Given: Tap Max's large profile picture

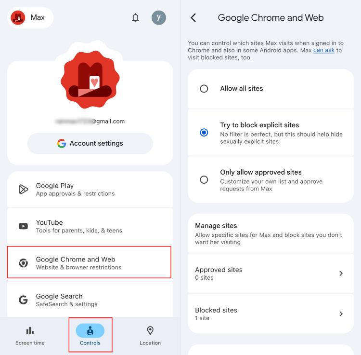Looking at the screenshot, I should tap(90, 80).
